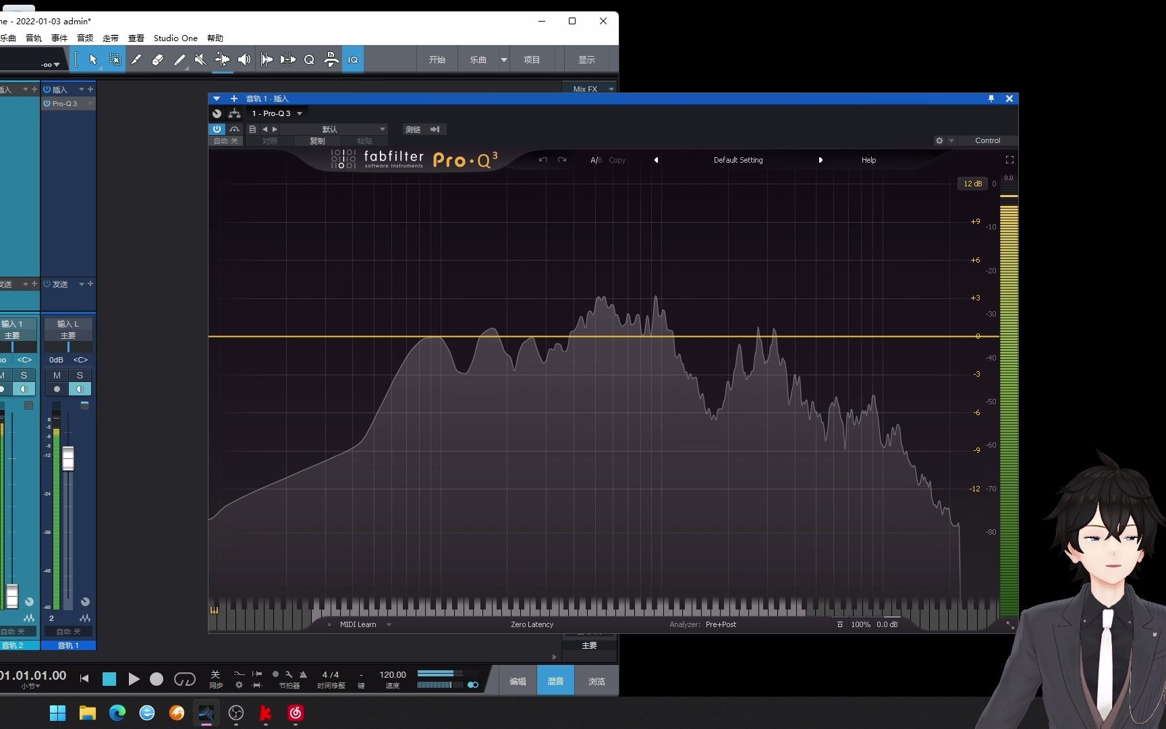
Task: Toggle the IQ input quantize button
Action: pyautogui.click(x=353, y=59)
